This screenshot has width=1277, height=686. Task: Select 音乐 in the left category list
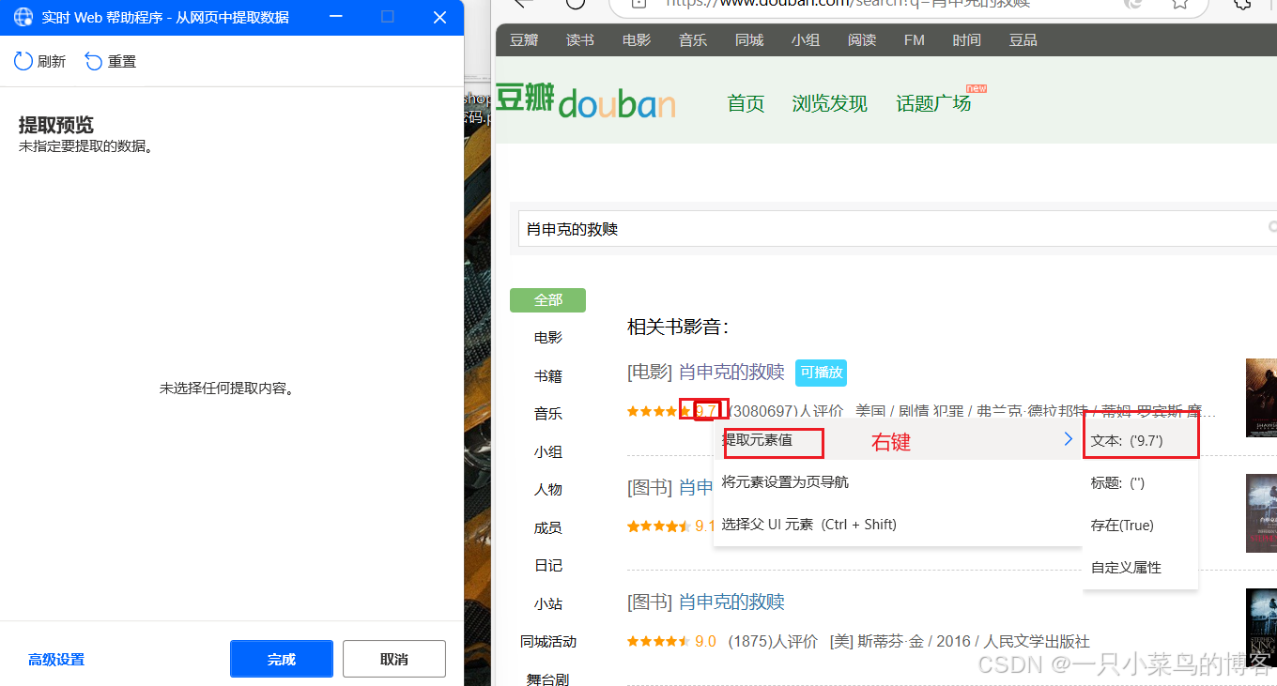[548, 413]
